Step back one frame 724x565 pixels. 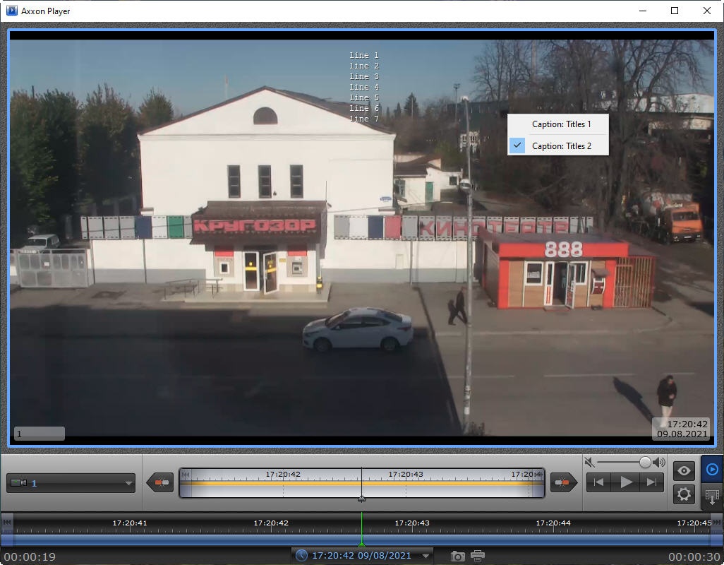point(598,483)
